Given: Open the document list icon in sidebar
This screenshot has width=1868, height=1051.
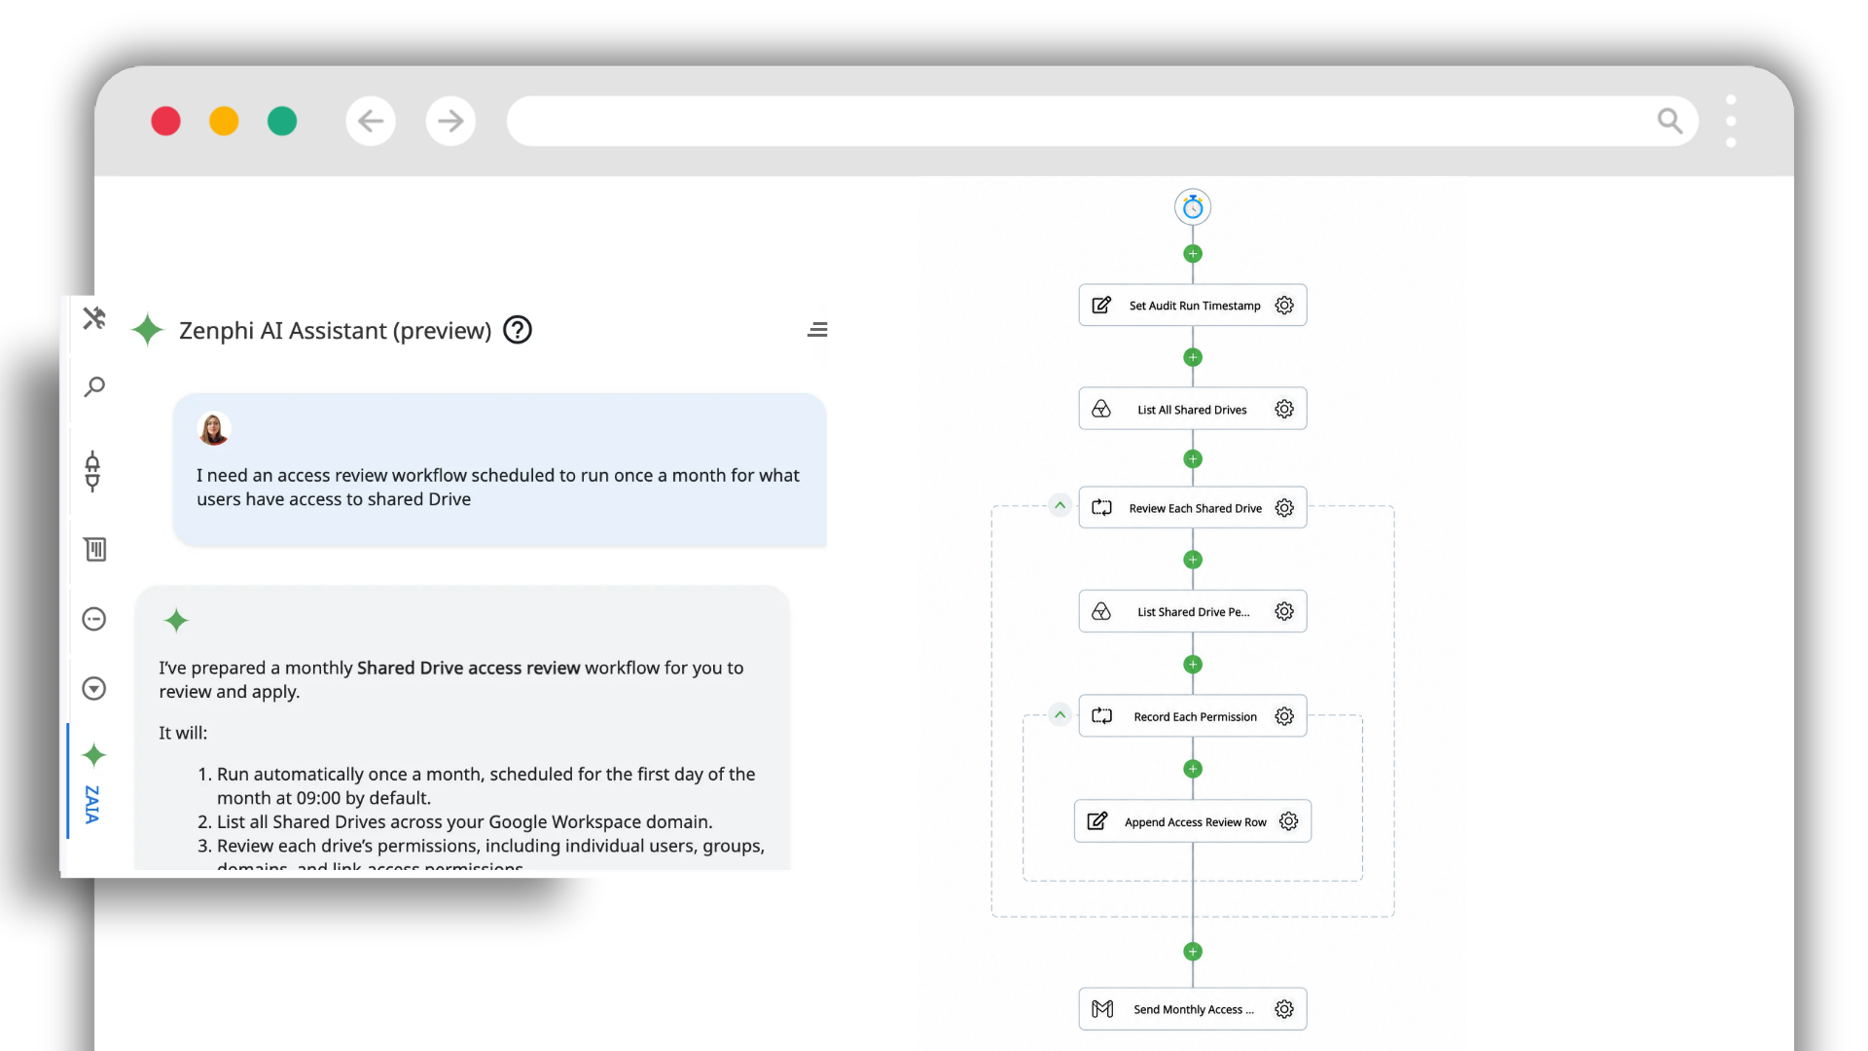Looking at the screenshot, I should pos(95,550).
